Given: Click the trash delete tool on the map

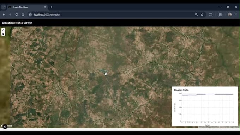Looking at the screenshot, I should click(x=3, y=34).
